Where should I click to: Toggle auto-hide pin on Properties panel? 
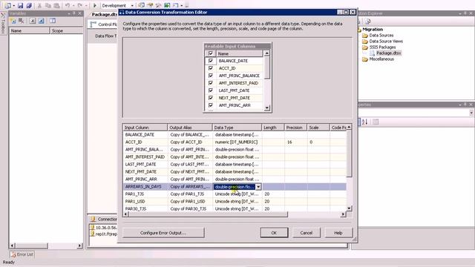[465, 105]
